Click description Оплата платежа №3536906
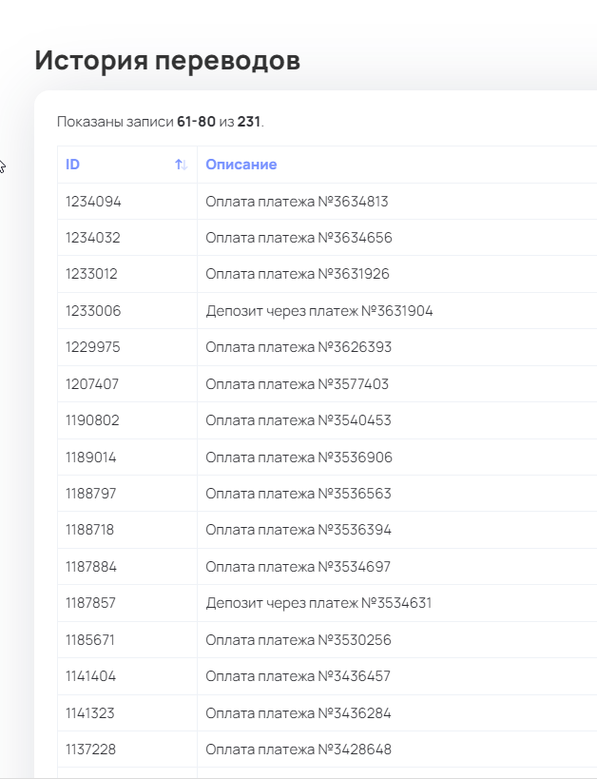The width and height of the screenshot is (597, 779). tap(298, 458)
